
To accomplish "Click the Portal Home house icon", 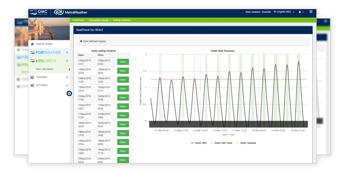I will (x=32, y=44).
